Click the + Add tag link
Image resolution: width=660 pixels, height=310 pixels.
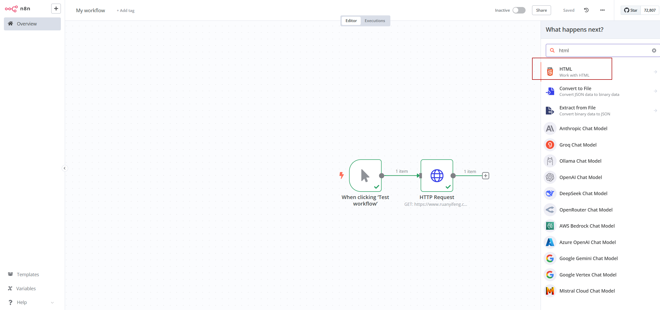(125, 10)
